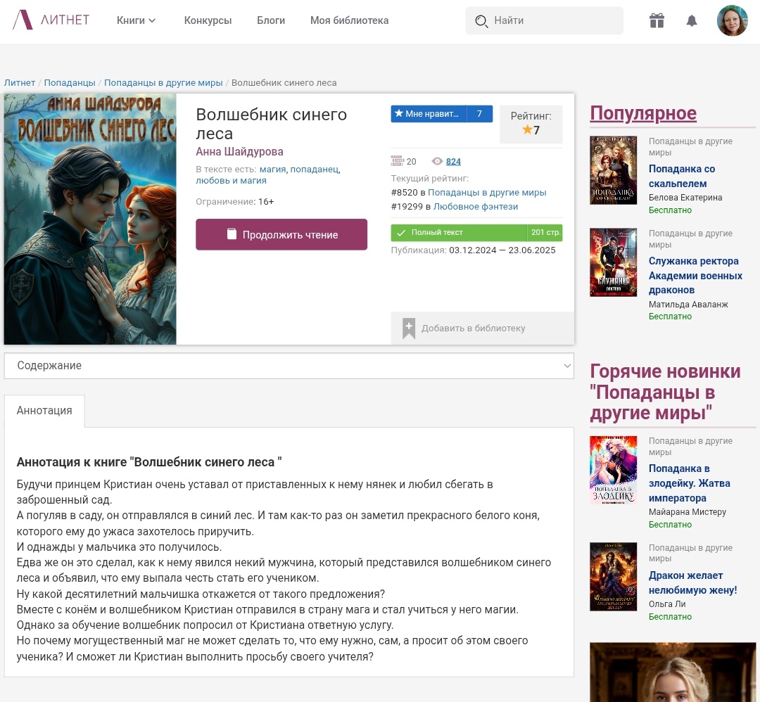Add book via Добавить в библиотеку

(x=483, y=328)
